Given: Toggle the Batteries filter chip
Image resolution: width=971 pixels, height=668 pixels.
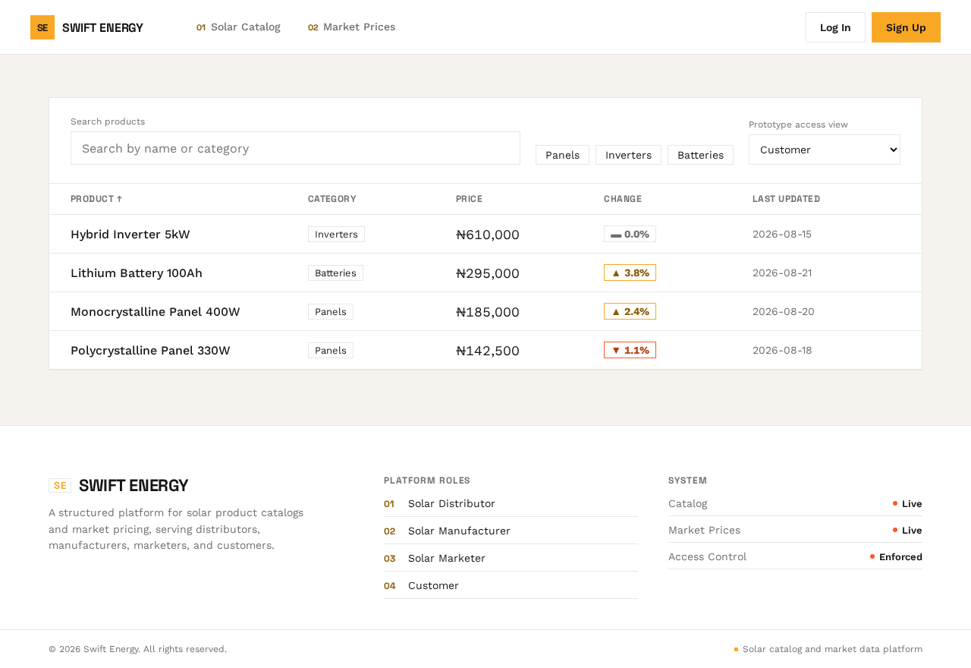Looking at the screenshot, I should click(x=700, y=155).
